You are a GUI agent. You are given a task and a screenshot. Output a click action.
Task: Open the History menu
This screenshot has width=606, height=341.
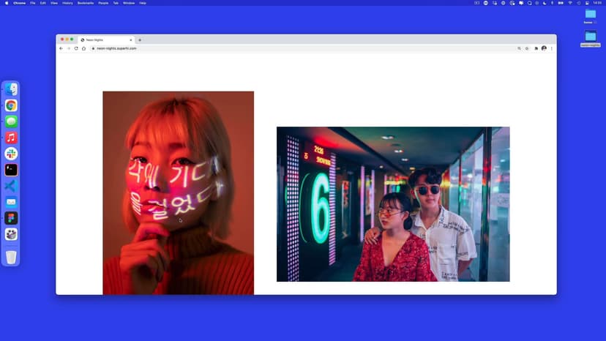[67, 3]
